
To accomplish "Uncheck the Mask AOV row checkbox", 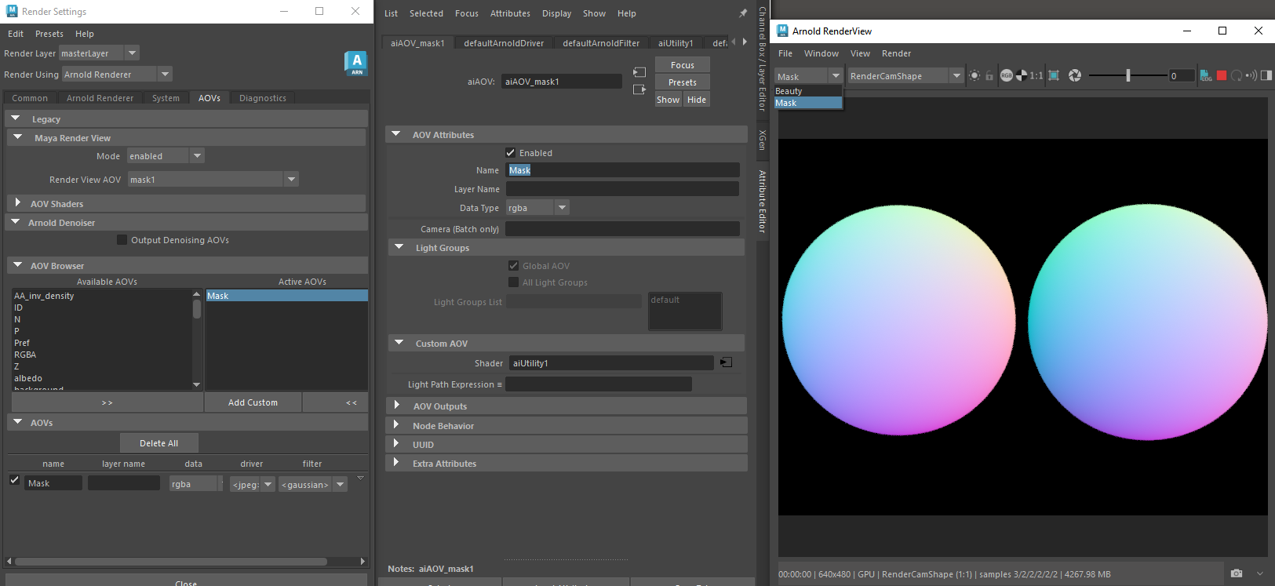I will (x=14, y=479).
